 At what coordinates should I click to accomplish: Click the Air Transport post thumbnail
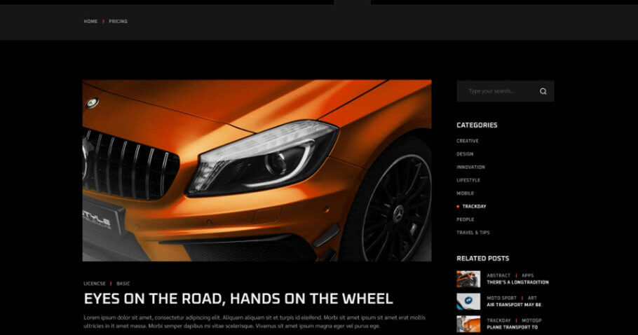point(468,301)
